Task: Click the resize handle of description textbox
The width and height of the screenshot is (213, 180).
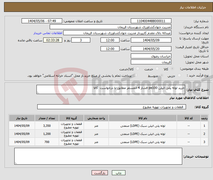Action: [38, 93]
